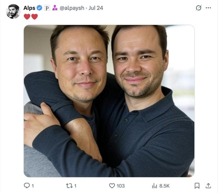The image size is (218, 193).
Task: Click the Alps display name
Action: click(x=29, y=8)
